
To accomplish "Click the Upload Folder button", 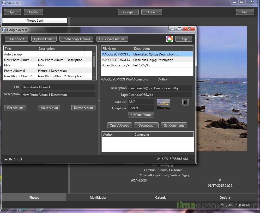I will (44, 39).
